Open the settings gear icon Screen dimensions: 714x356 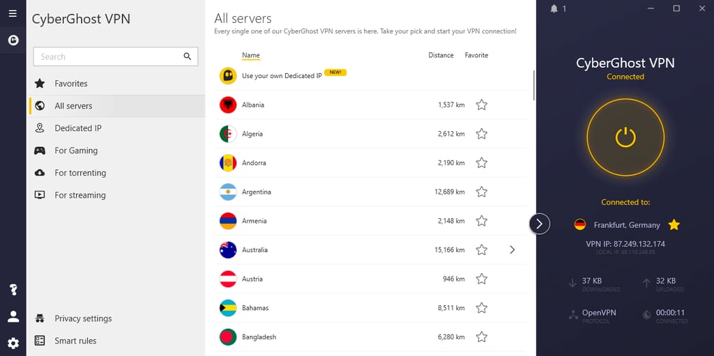pos(13,343)
